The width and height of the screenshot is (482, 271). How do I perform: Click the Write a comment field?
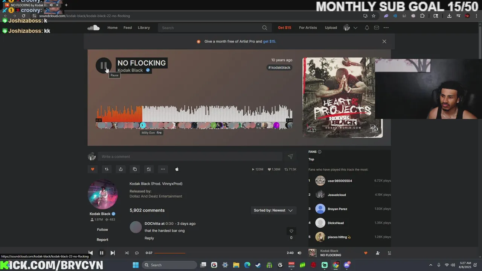(190, 157)
